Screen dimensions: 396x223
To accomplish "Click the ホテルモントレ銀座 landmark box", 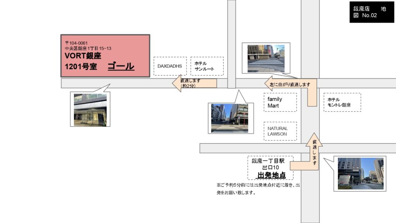I will (x=342, y=102).
